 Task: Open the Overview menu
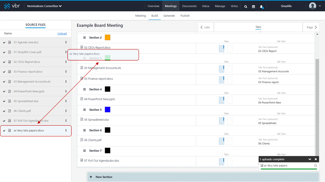click(153, 6)
